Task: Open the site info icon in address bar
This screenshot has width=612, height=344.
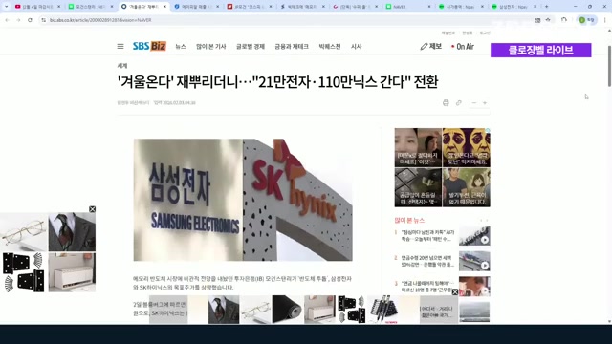Action: coord(43,20)
